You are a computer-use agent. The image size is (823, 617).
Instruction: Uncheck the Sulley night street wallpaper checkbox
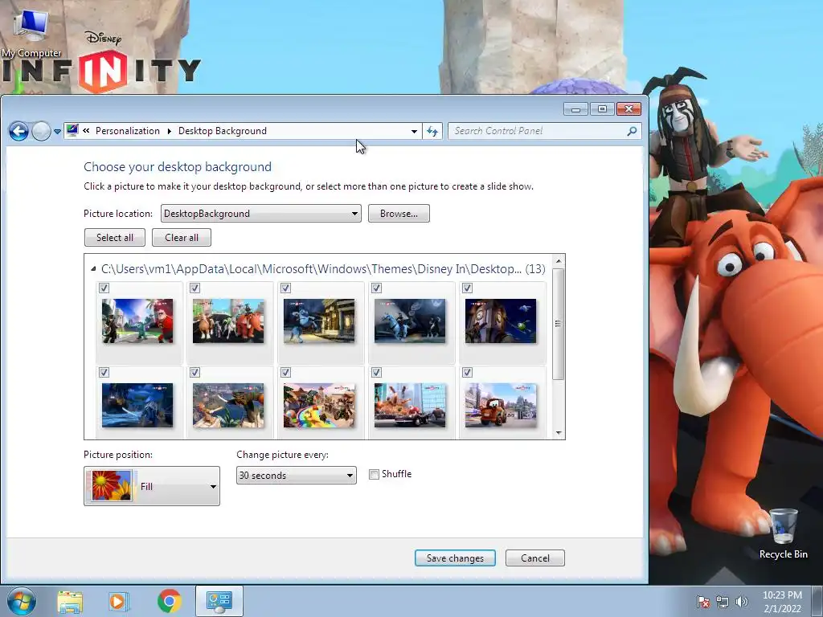click(285, 288)
